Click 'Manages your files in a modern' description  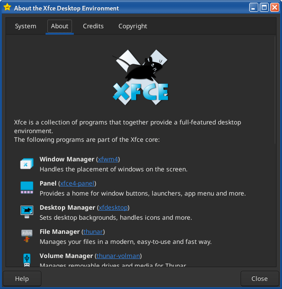click(x=126, y=242)
